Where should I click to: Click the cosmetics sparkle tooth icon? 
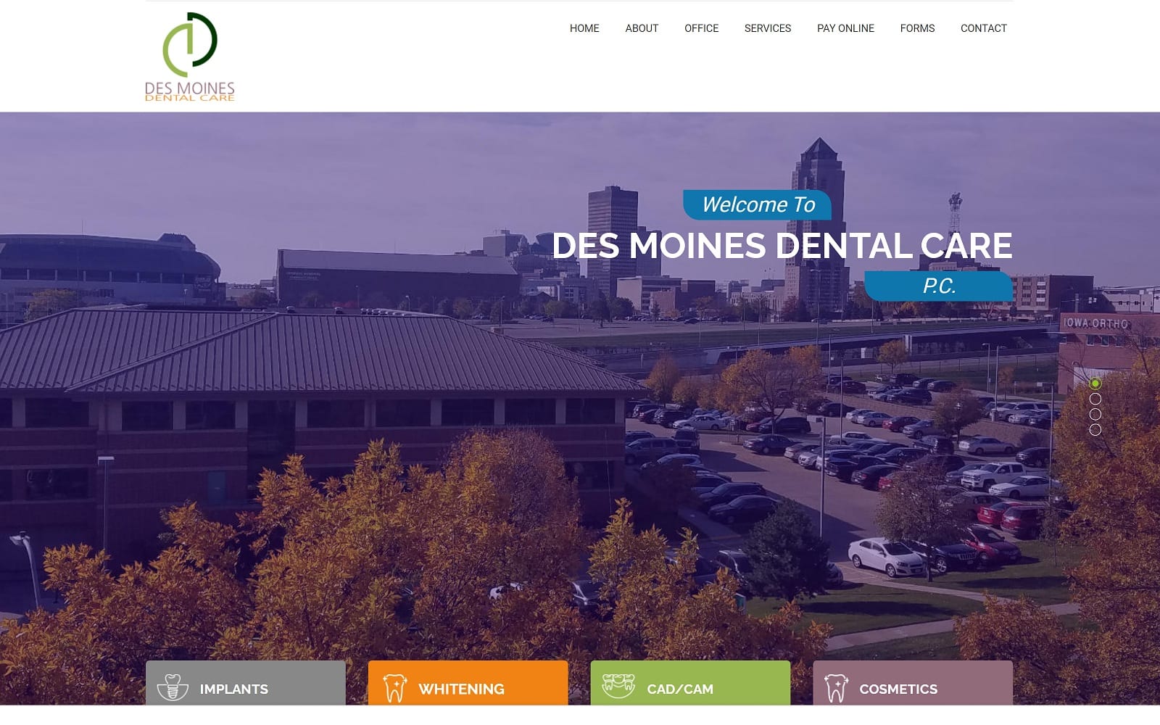tap(836, 688)
